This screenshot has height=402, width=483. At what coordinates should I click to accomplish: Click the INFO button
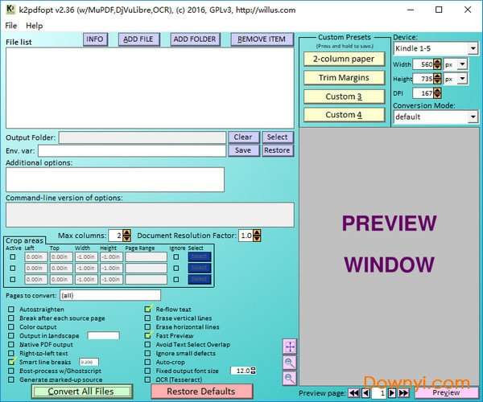pos(95,39)
